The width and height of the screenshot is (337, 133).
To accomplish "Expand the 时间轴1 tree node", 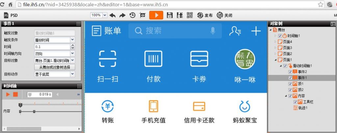I will pos(275,36).
